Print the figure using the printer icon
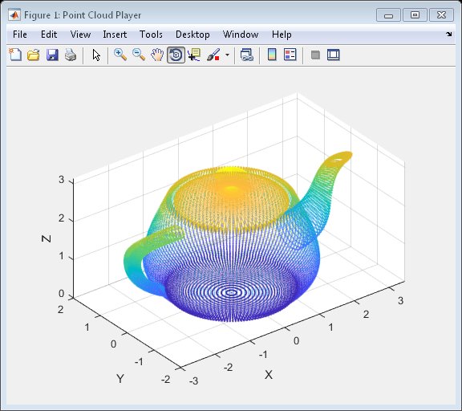Image resolution: width=462 pixels, height=411 pixels. pyautogui.click(x=71, y=55)
